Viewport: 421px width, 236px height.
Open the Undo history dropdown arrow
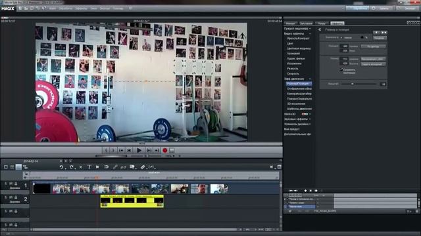tap(65, 168)
